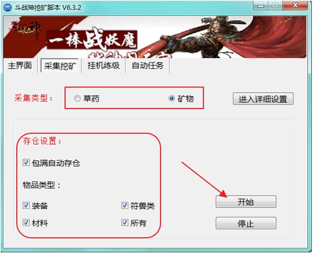Close the 斗战神挖矿脚本 window

pos(295,5)
